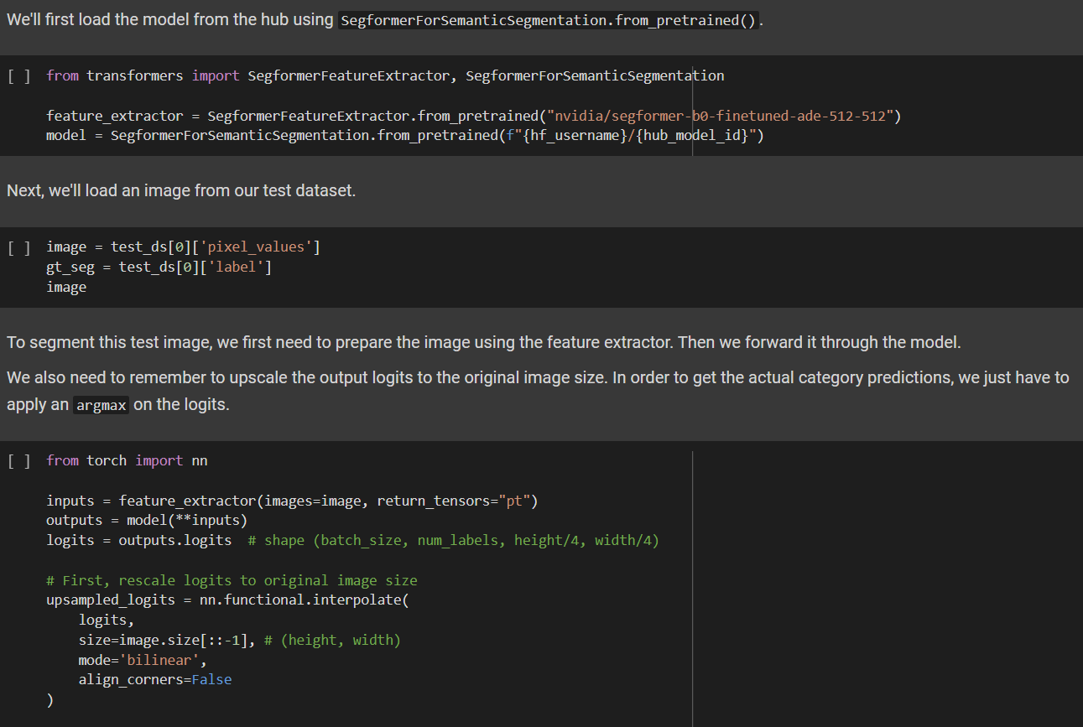The image size is (1083, 727).
Task: Click the argmax inline code chip
Action: click(101, 404)
